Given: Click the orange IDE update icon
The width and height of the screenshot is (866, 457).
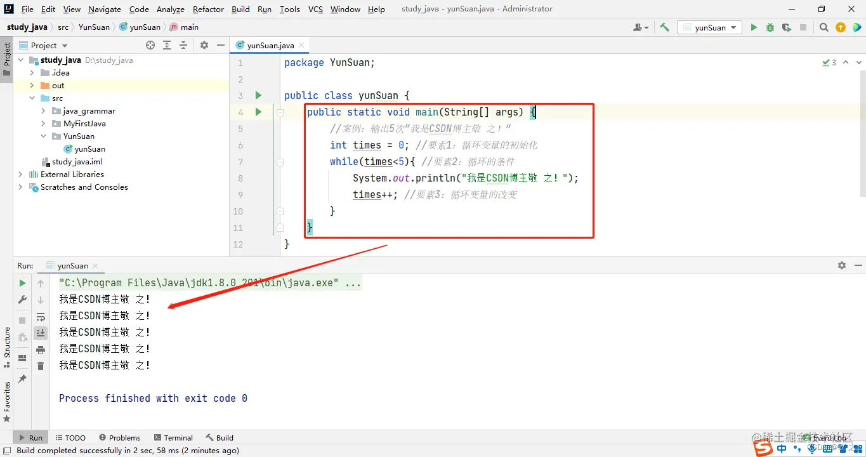Looking at the screenshot, I should tap(841, 27).
